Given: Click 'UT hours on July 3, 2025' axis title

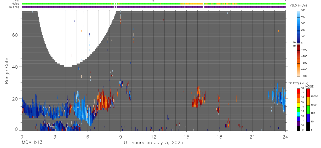Looking at the screenshot, I should click(x=153, y=143).
